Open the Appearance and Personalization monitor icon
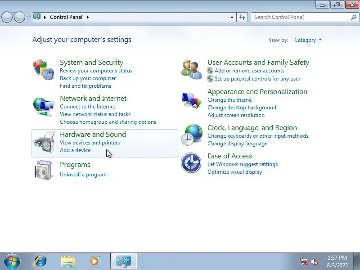Screen dimensions: 360x270 [191, 100]
